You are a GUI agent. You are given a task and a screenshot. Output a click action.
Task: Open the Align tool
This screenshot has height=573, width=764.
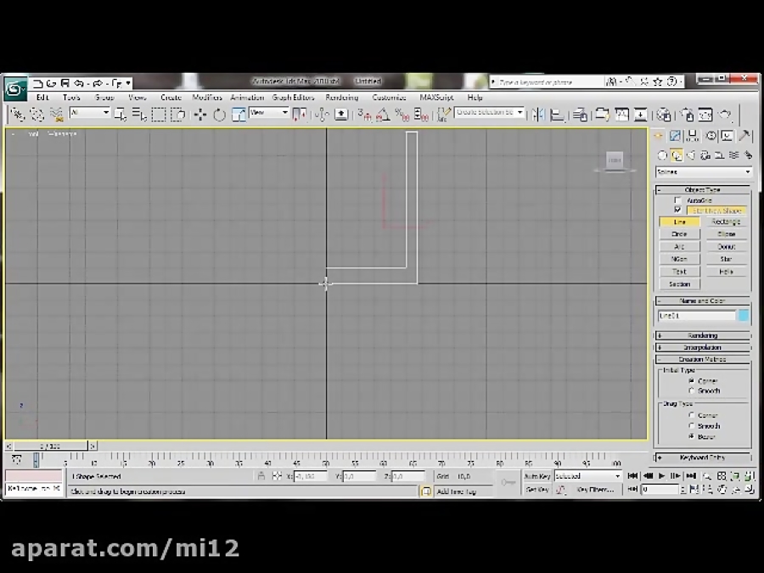(x=556, y=114)
